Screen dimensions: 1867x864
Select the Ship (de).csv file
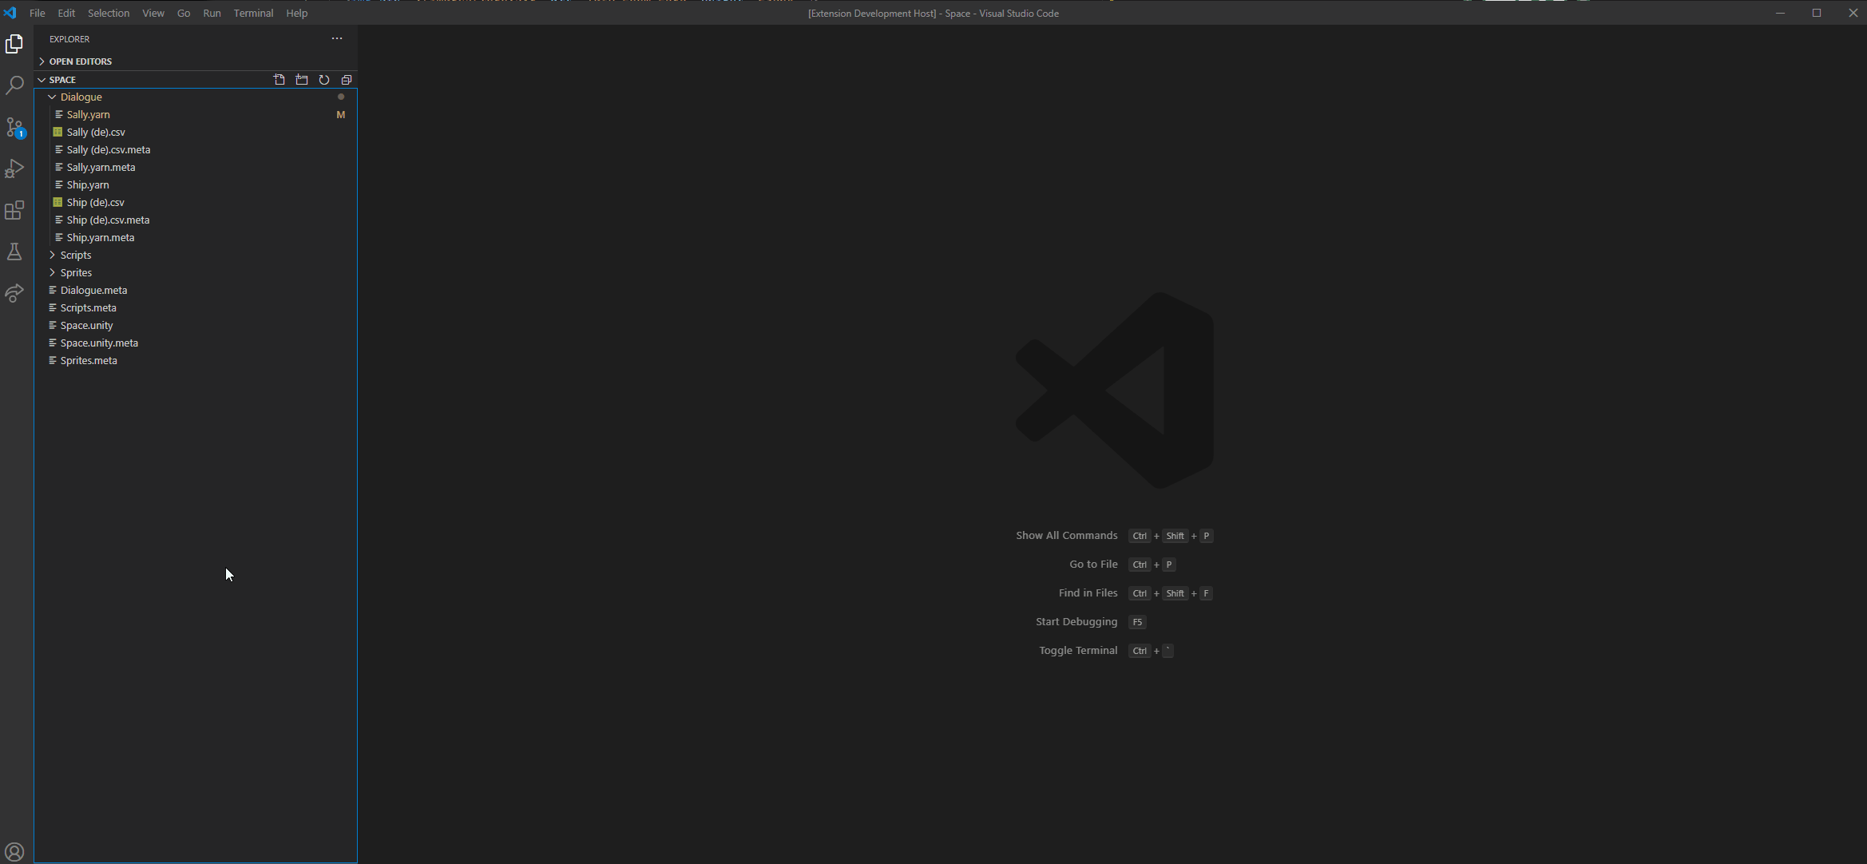tap(95, 202)
